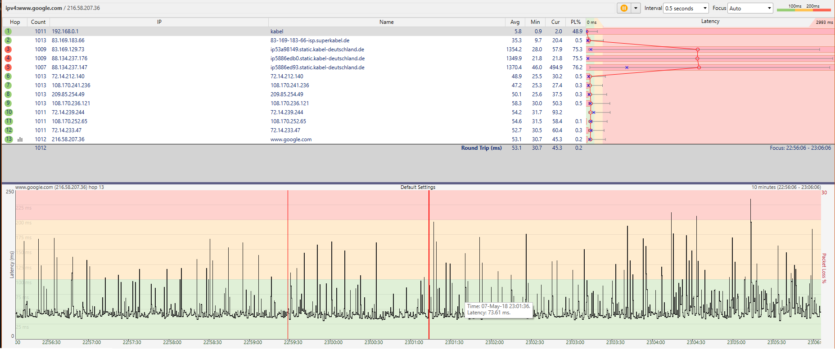Select the www.google.com row name
The height and width of the screenshot is (349, 835).
[x=291, y=139]
